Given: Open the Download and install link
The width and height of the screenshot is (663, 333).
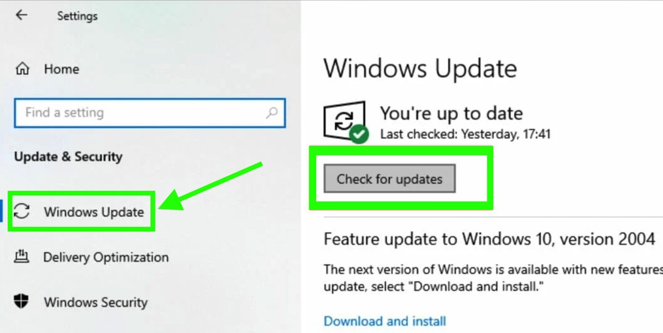Looking at the screenshot, I should 385,321.
